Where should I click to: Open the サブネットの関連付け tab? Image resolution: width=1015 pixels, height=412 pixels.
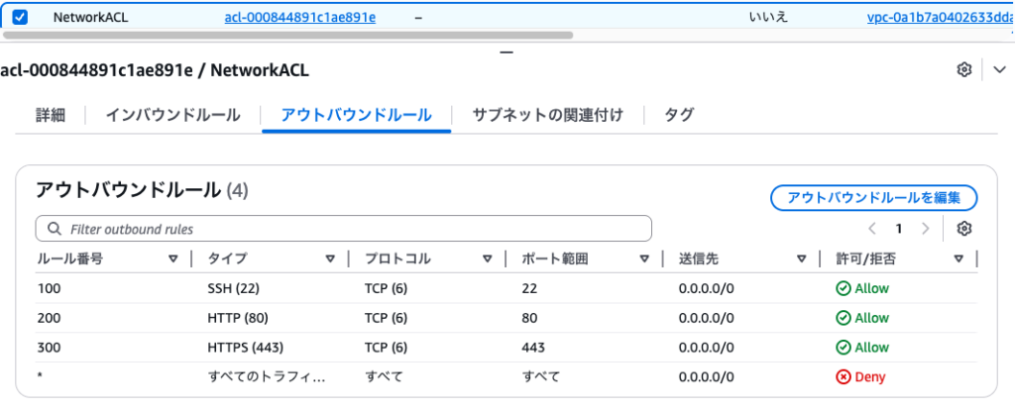click(547, 115)
